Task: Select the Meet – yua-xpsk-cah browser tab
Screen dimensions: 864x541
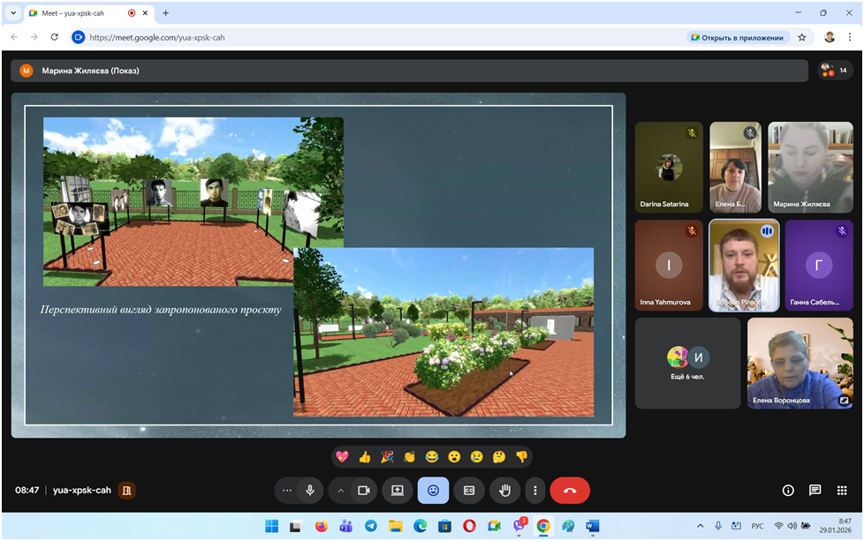Action: pyautogui.click(x=80, y=13)
